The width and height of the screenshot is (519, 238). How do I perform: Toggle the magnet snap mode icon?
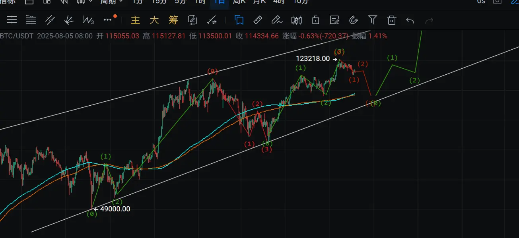[354, 20]
